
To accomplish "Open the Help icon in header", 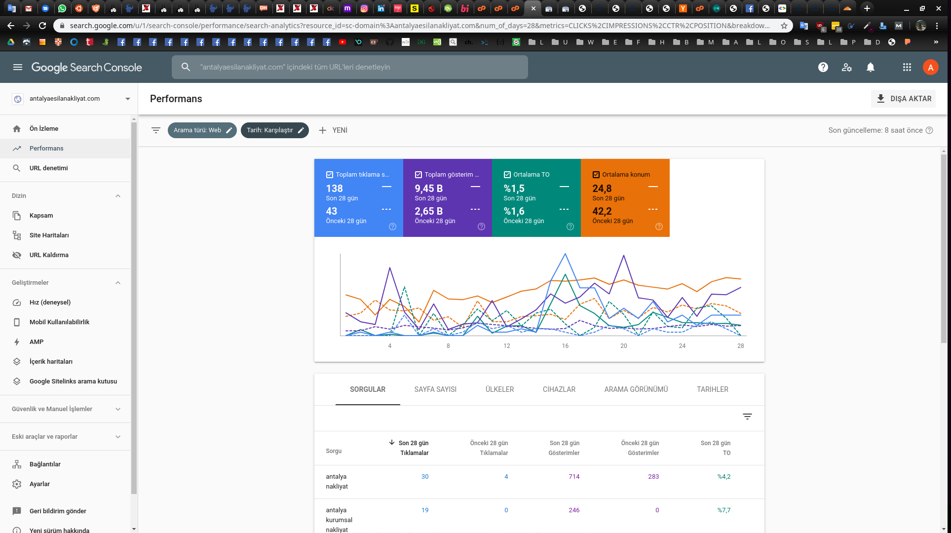I will [x=823, y=67].
